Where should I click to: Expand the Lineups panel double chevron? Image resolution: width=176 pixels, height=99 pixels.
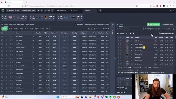point(117,24)
